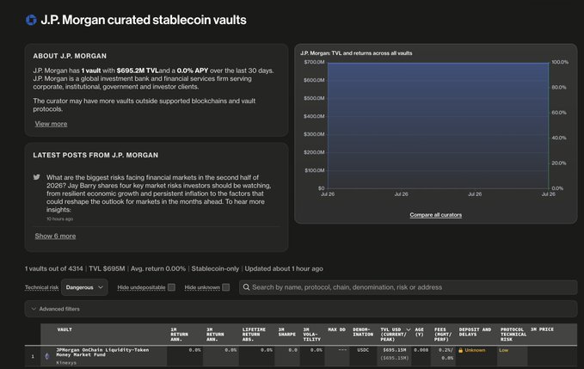The width and height of the screenshot is (584, 369).
Task: Click the Hide undepositable label text
Action: 141,287
